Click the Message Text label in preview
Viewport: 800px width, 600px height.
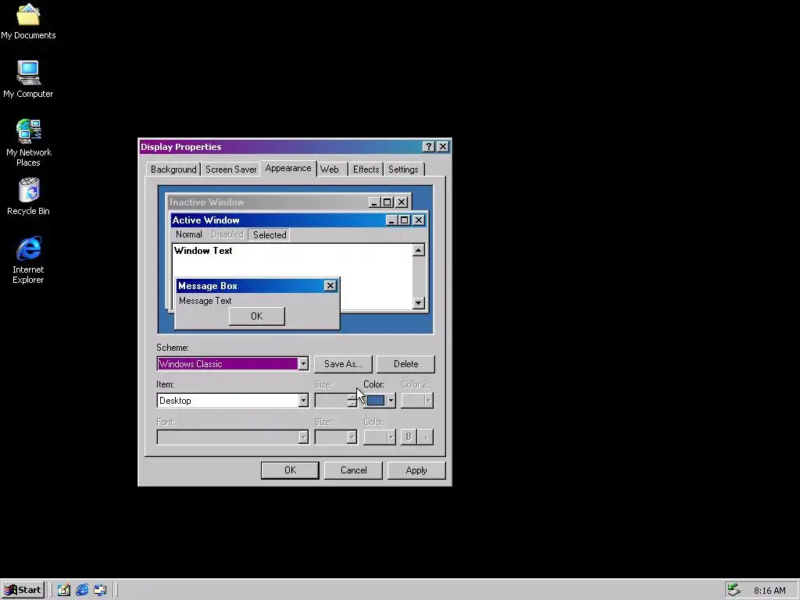click(205, 301)
